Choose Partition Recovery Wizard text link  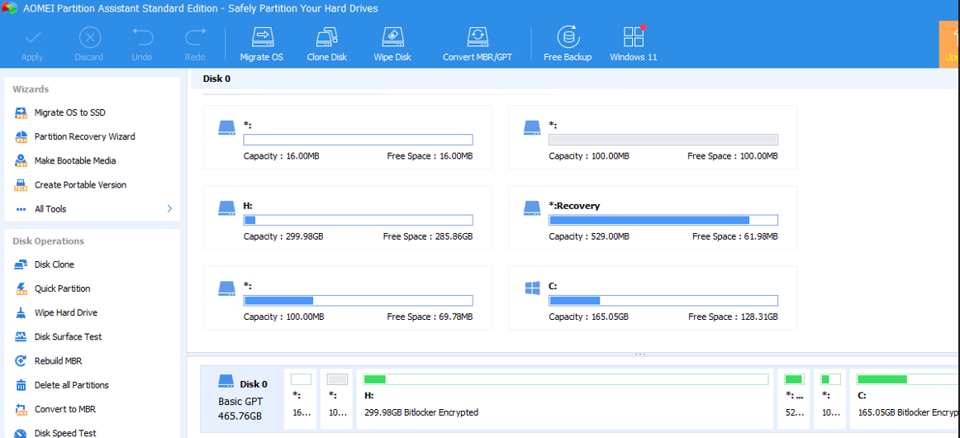84,136
